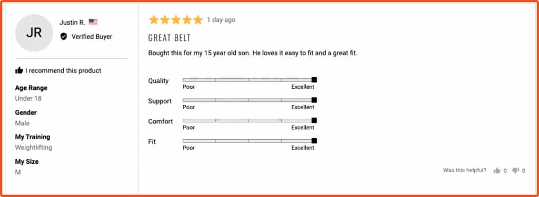
Task: Click the GREAT BELT review title
Action: 169,38
